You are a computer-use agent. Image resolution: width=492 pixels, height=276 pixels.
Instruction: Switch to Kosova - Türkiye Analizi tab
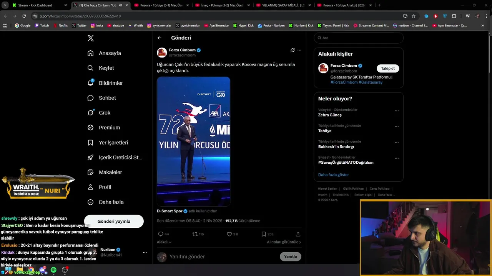(344, 5)
